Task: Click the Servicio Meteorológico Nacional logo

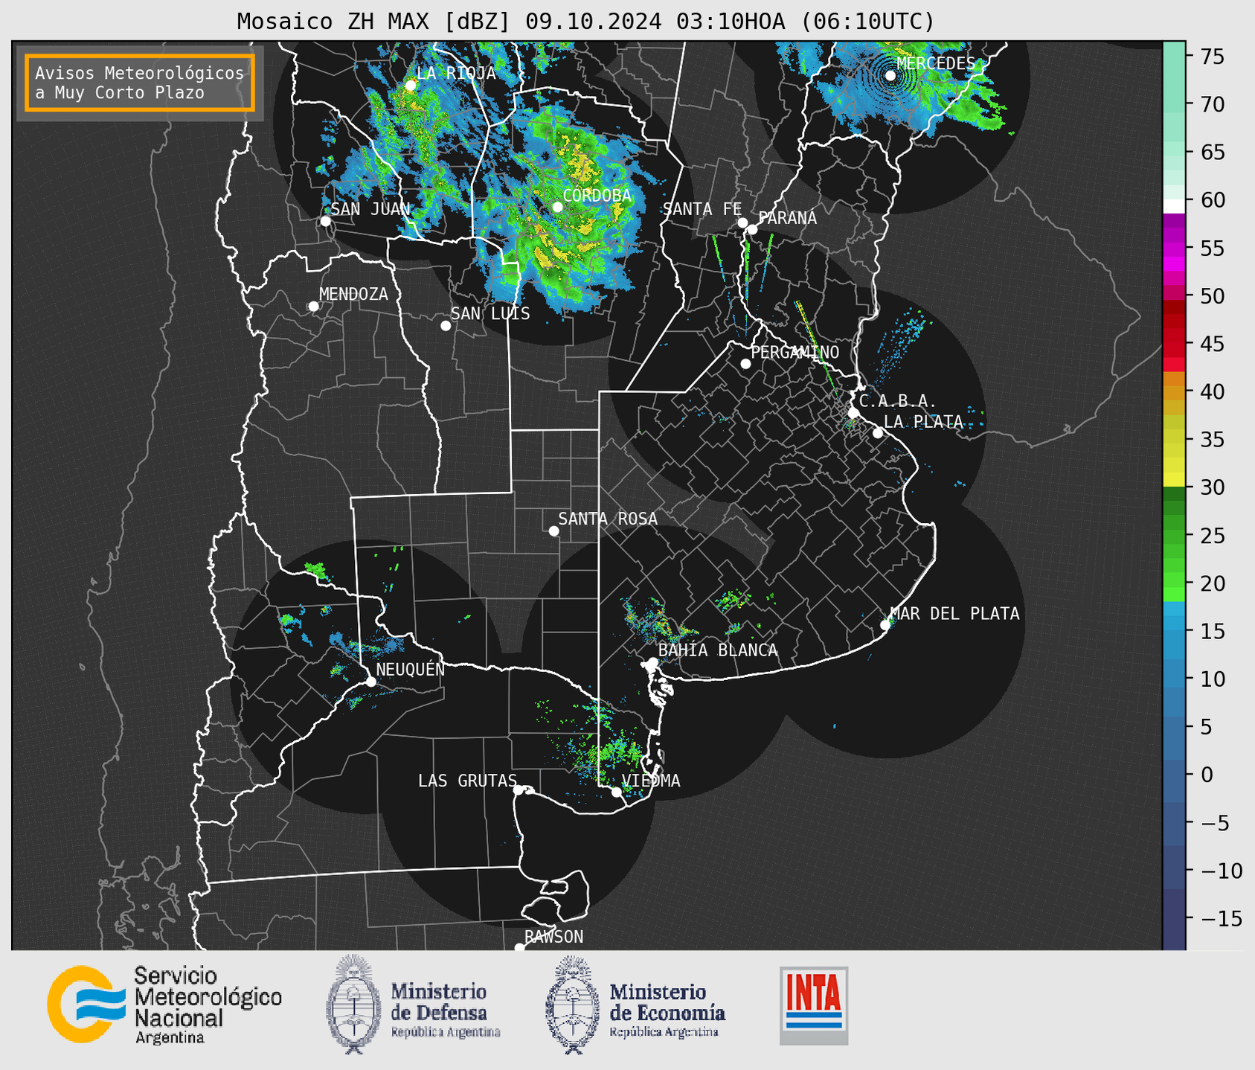Action: pos(164,1005)
